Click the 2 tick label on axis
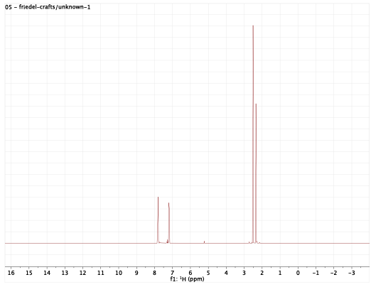This screenshot has height=287, width=371. click(x=262, y=273)
